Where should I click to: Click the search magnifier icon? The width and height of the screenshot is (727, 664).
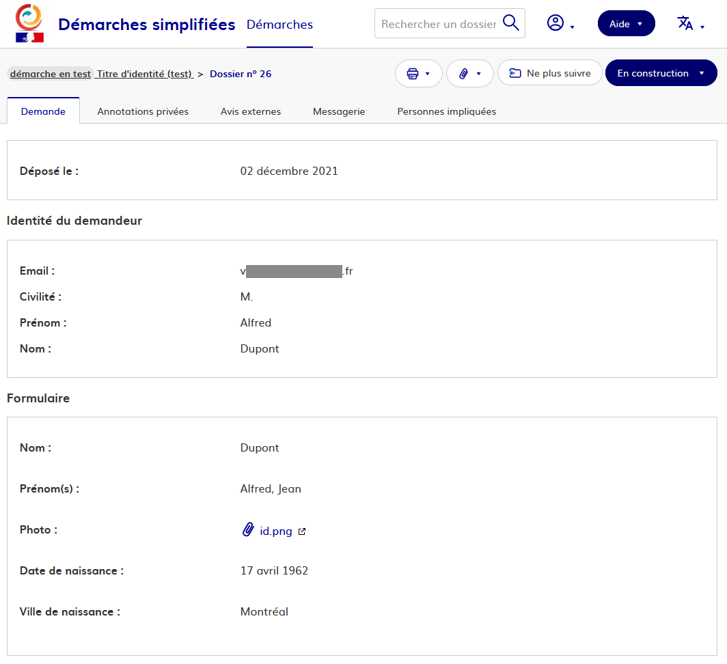(510, 23)
